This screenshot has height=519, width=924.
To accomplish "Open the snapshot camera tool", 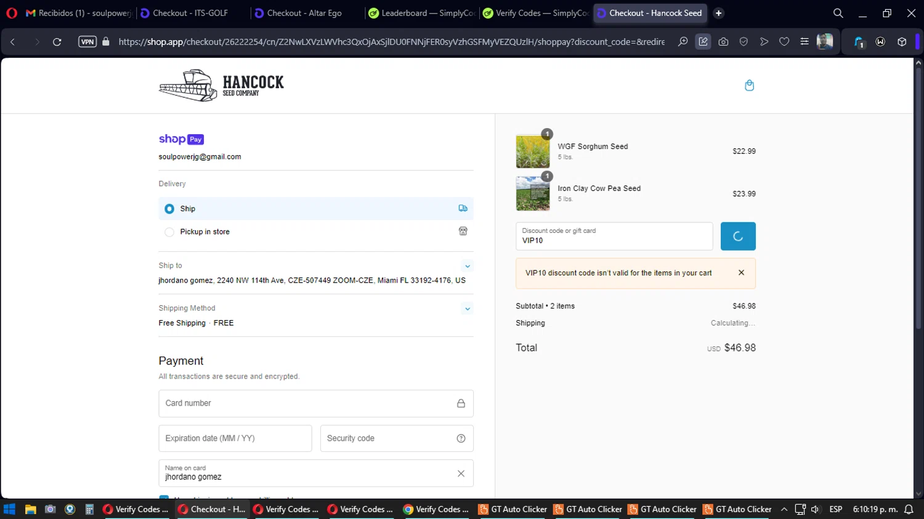I will click(x=723, y=42).
